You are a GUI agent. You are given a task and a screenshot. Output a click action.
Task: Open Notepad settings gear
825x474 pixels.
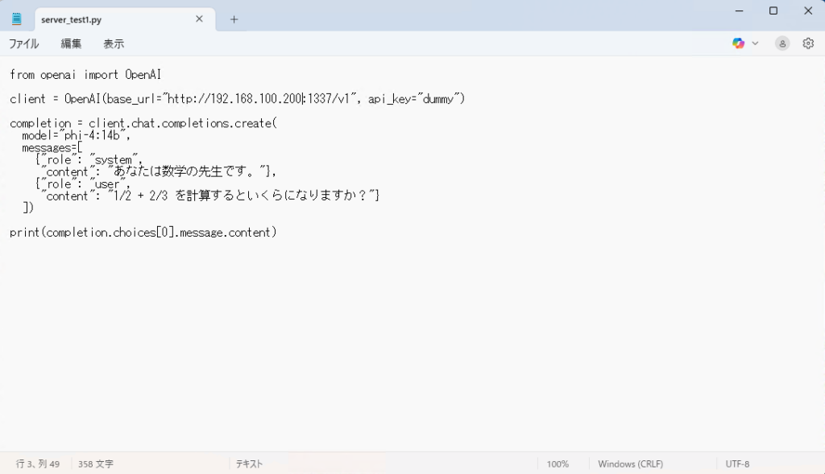click(808, 43)
